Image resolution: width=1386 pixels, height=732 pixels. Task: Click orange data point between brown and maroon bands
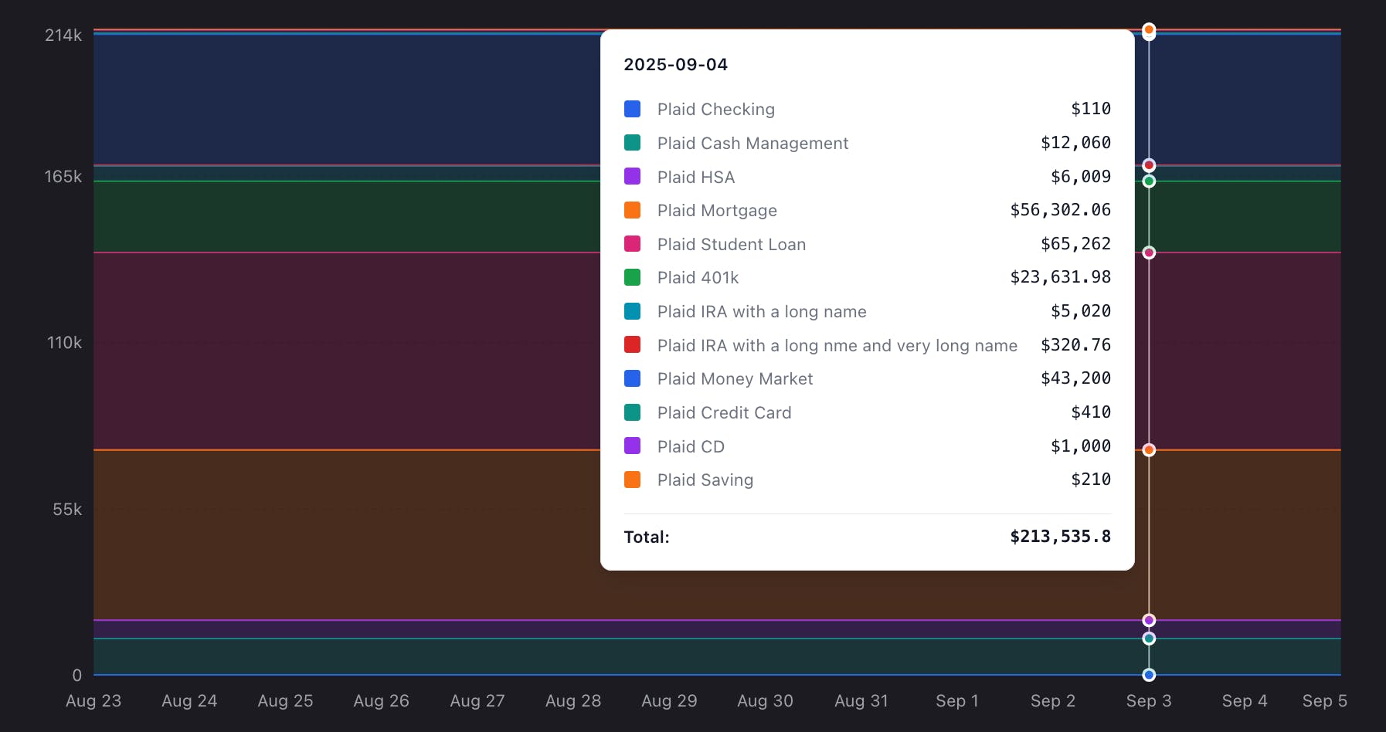(x=1149, y=450)
